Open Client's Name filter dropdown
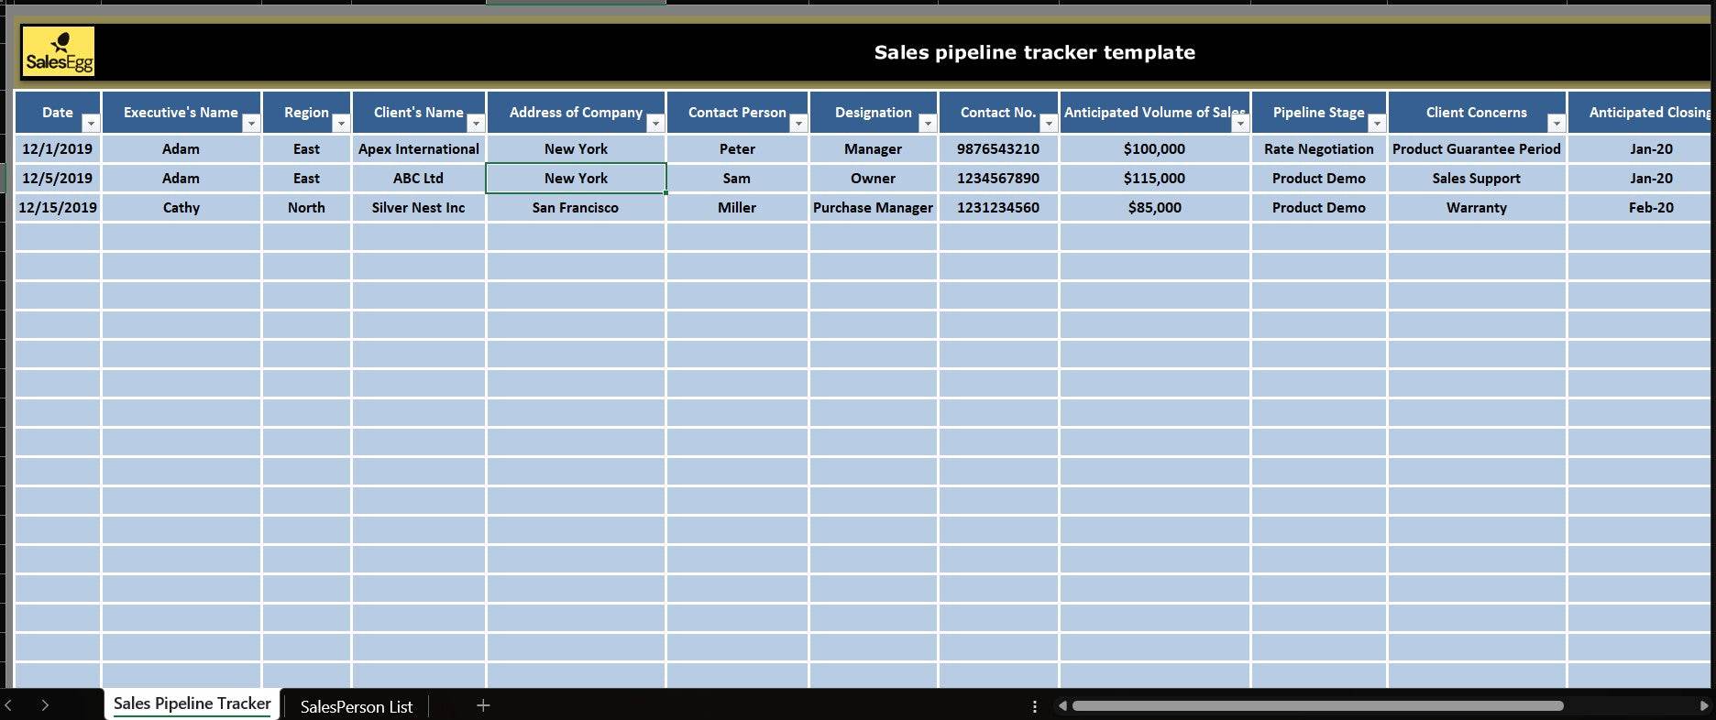 pos(476,124)
